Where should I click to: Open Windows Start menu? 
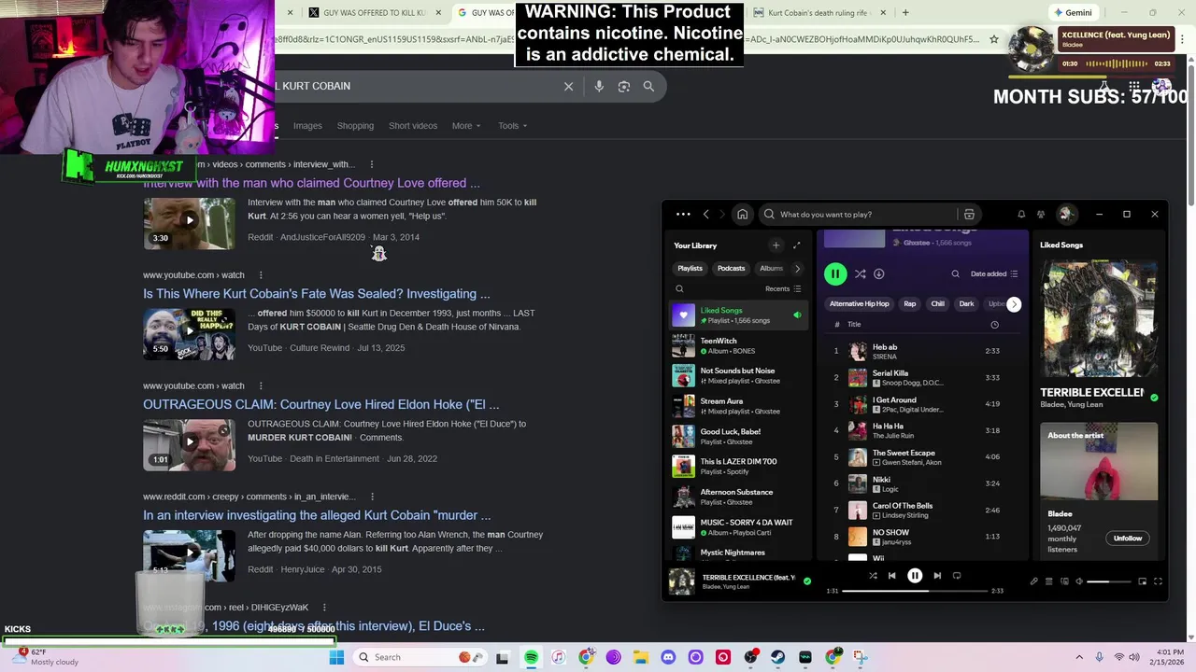click(336, 657)
